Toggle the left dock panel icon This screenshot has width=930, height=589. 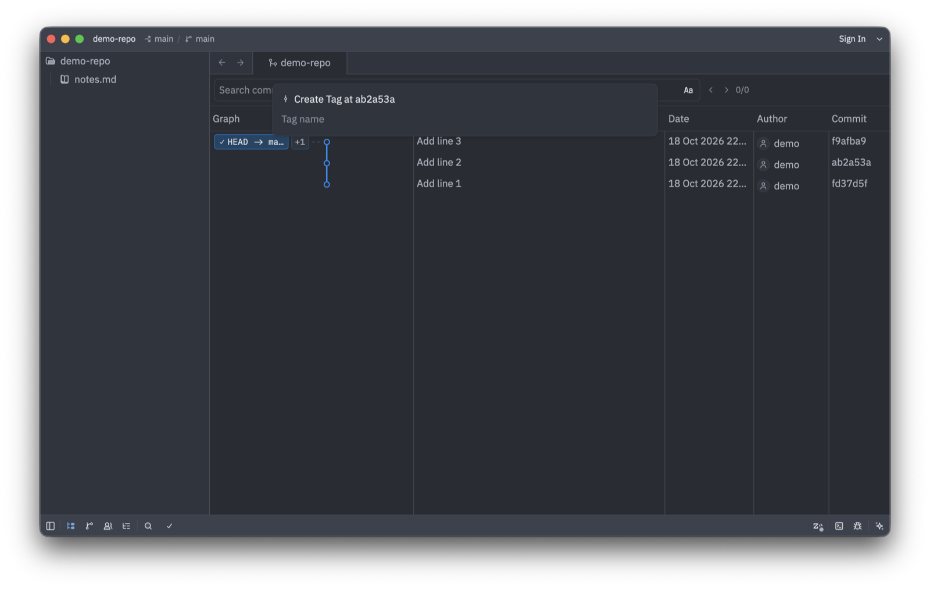(51, 526)
